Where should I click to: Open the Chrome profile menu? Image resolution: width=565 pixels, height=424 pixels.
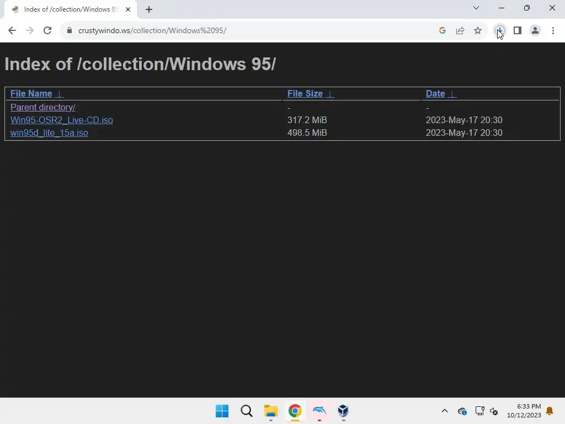(535, 31)
